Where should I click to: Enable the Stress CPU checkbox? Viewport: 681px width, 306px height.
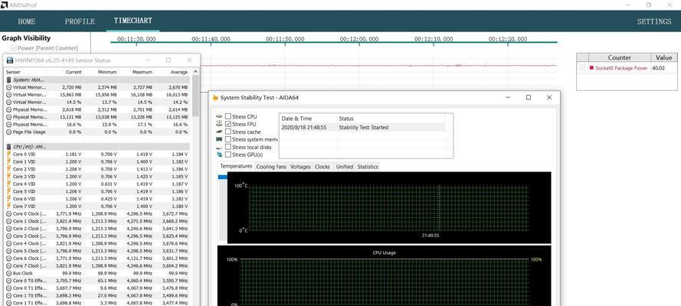[x=228, y=116]
